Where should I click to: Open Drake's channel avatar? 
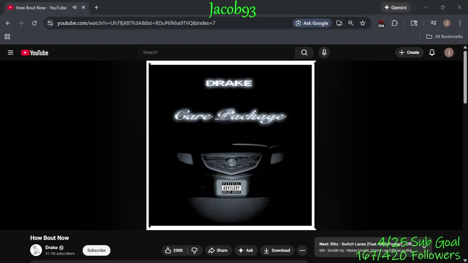point(36,250)
